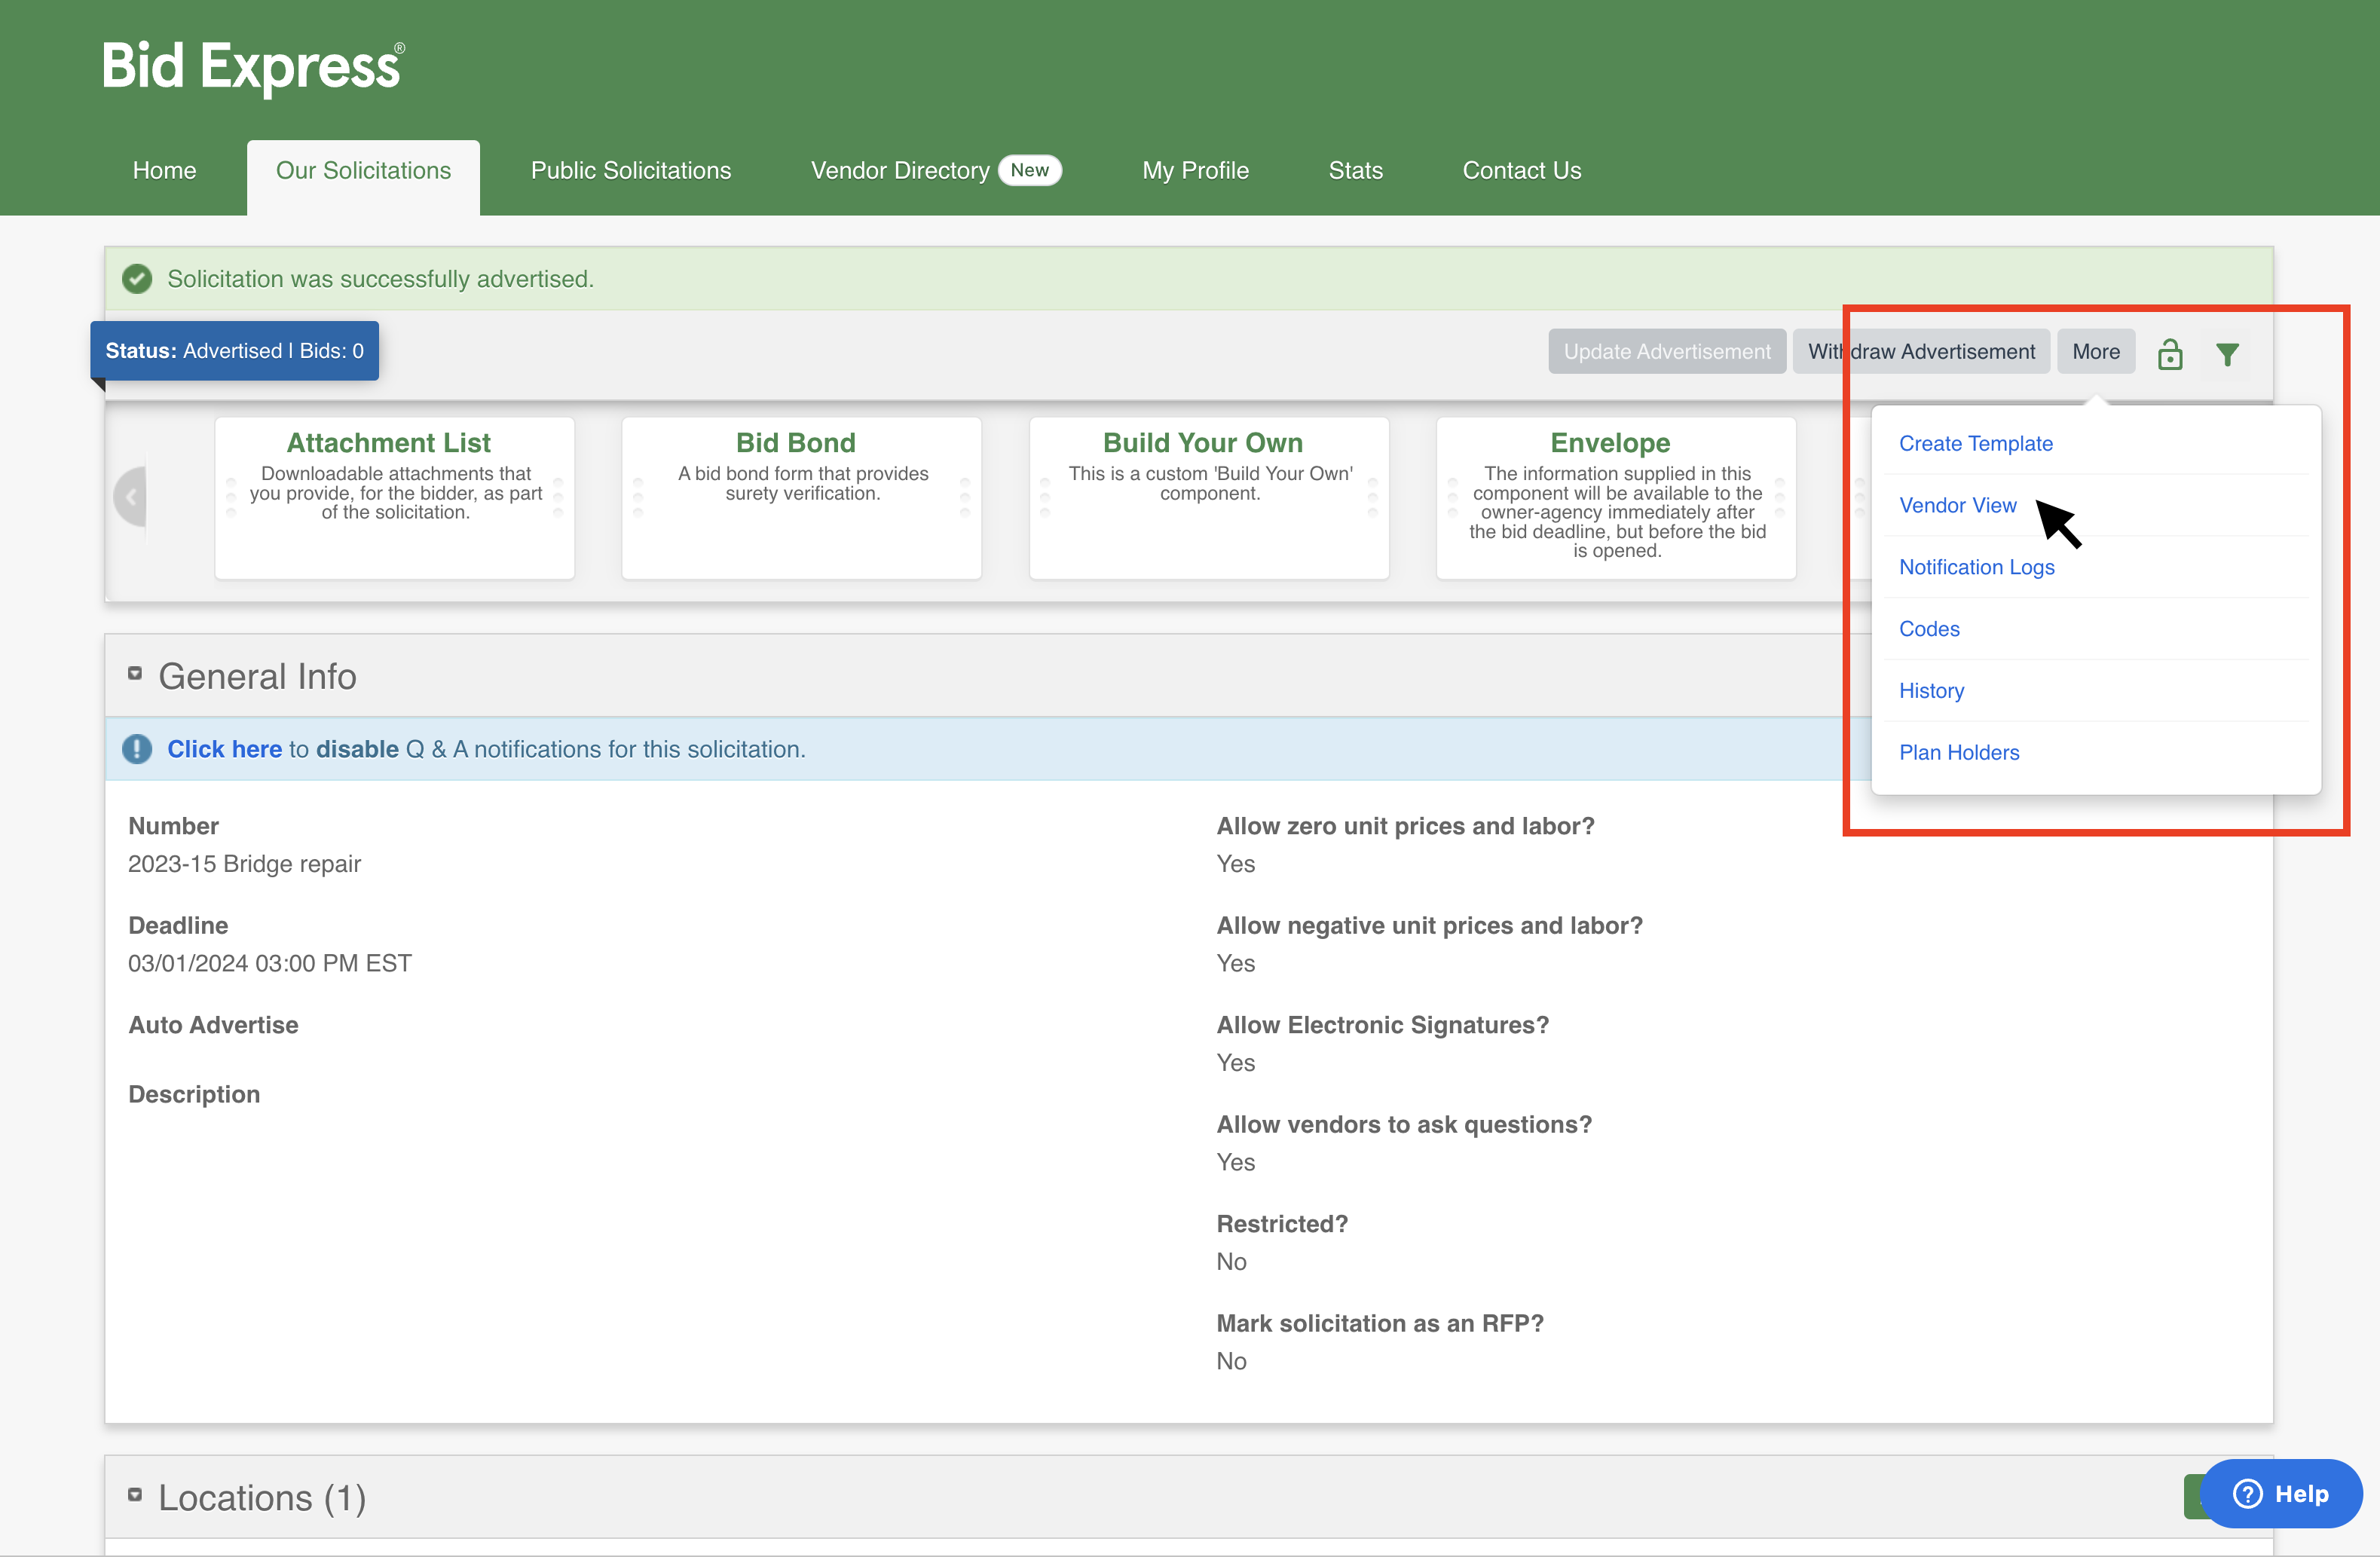The height and width of the screenshot is (1557, 2380).
Task: Open the More dropdown menu
Action: tap(2096, 351)
